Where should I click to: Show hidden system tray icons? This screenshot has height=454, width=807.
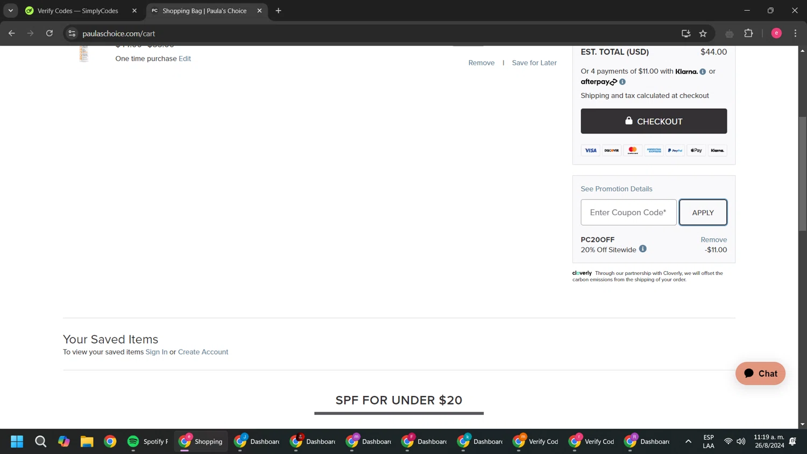click(688, 442)
